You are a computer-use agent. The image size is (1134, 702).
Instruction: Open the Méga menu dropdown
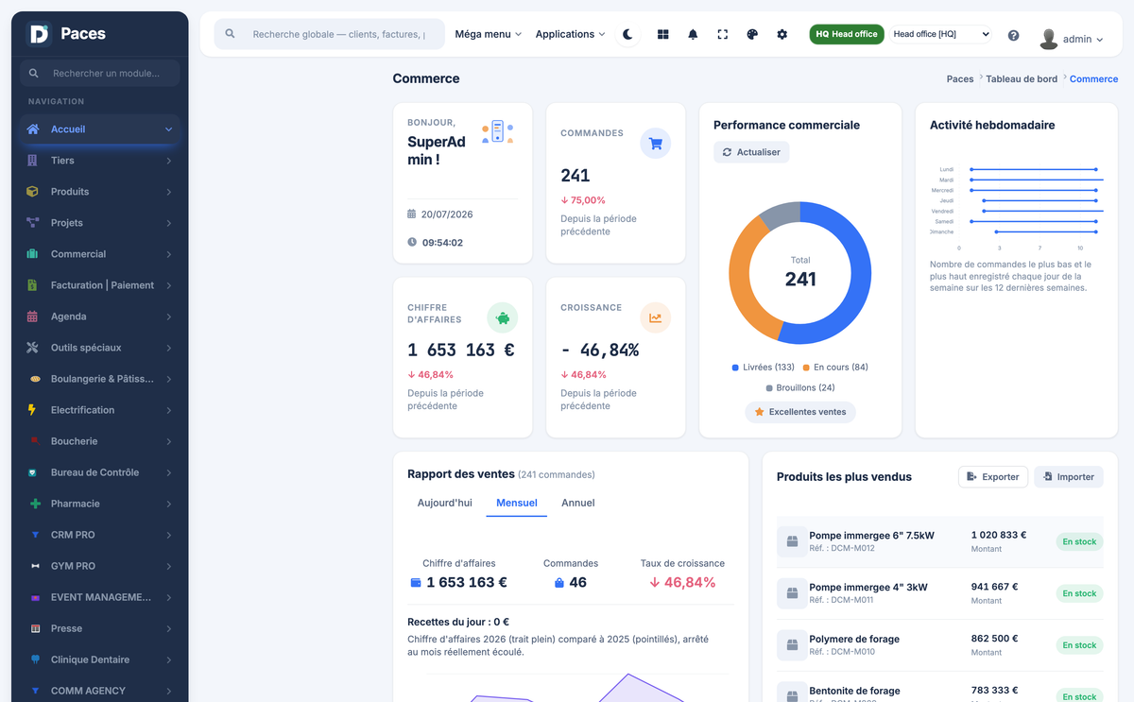coord(489,34)
